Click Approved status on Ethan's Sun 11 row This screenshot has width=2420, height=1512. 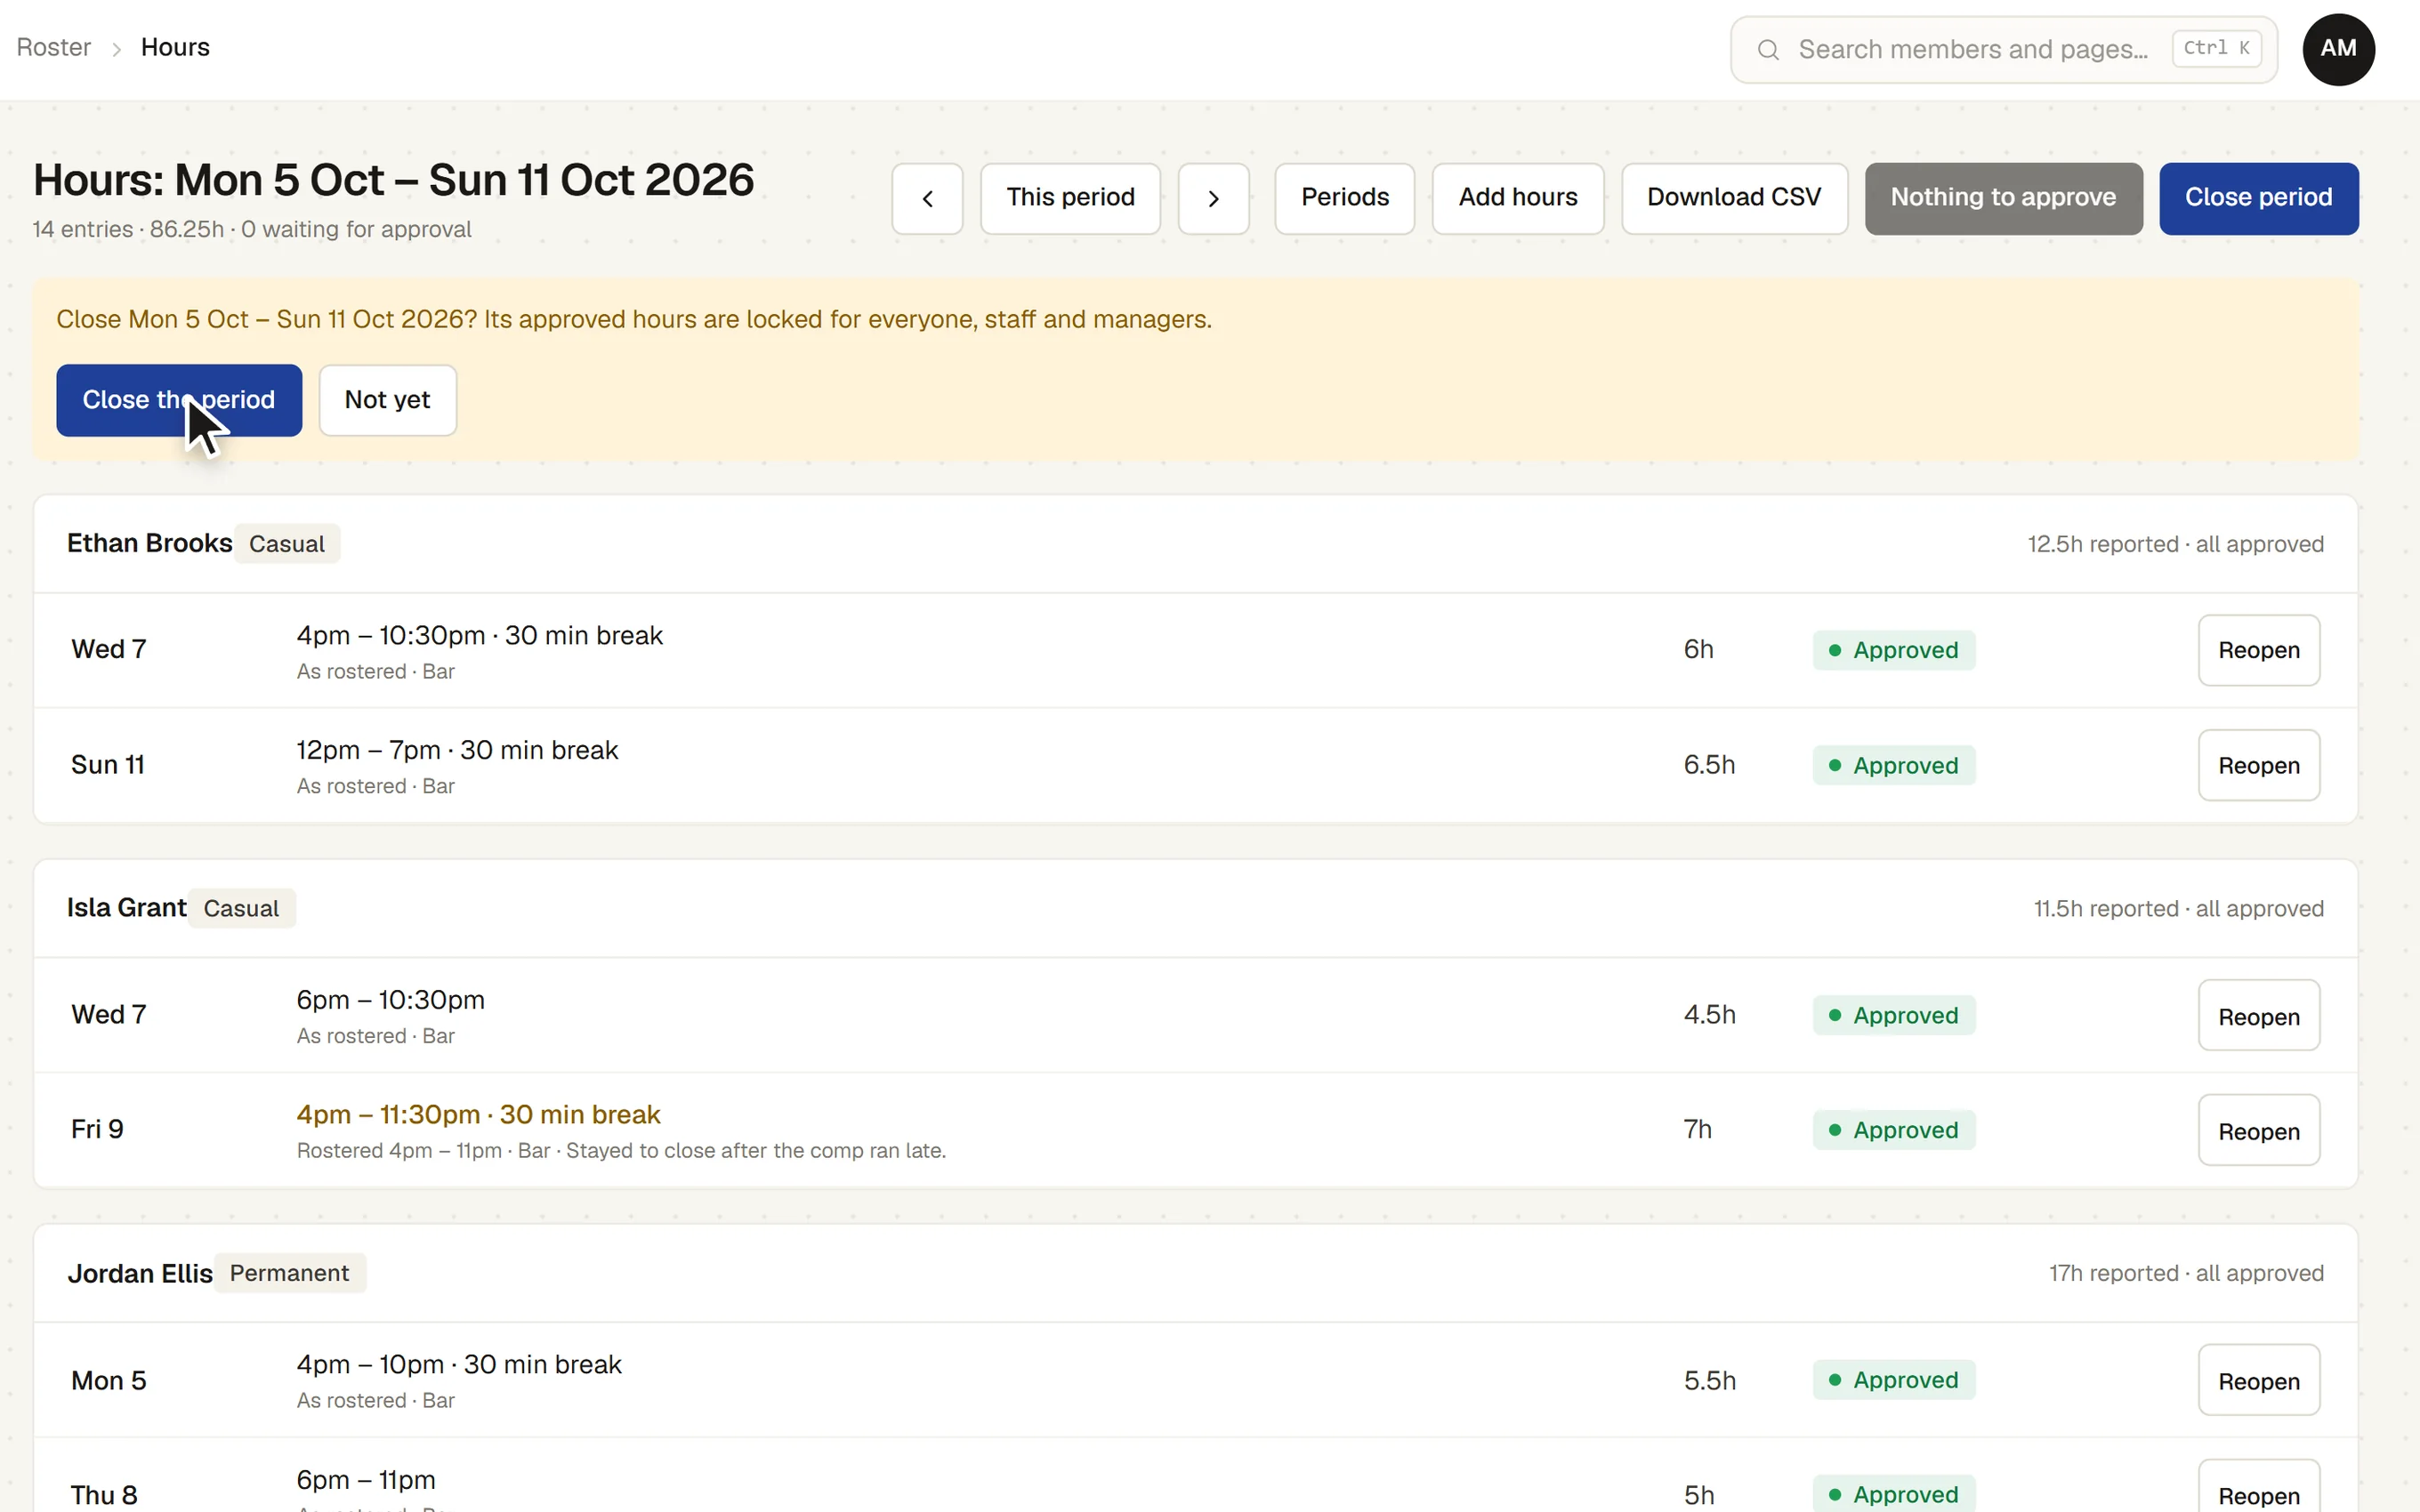click(x=1893, y=765)
